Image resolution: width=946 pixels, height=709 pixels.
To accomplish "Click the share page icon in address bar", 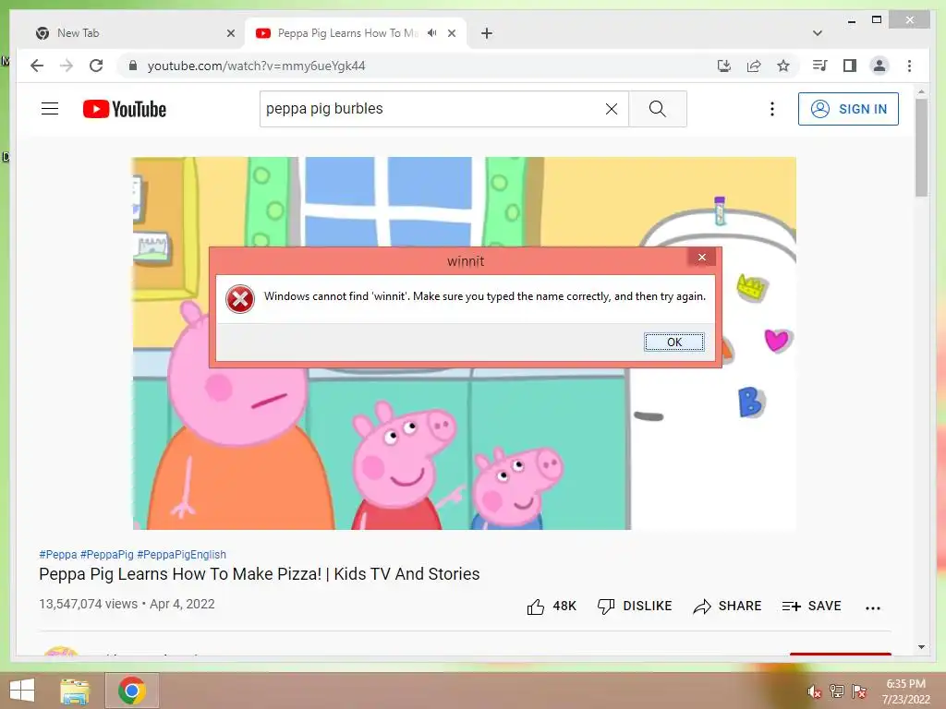I will click(754, 66).
